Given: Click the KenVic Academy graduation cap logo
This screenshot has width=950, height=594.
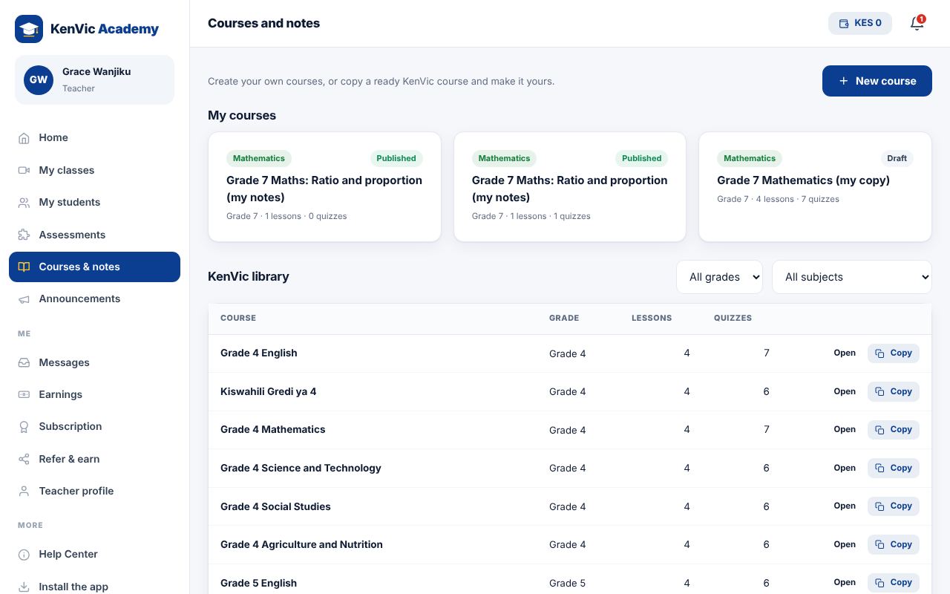Looking at the screenshot, I should 29,29.
